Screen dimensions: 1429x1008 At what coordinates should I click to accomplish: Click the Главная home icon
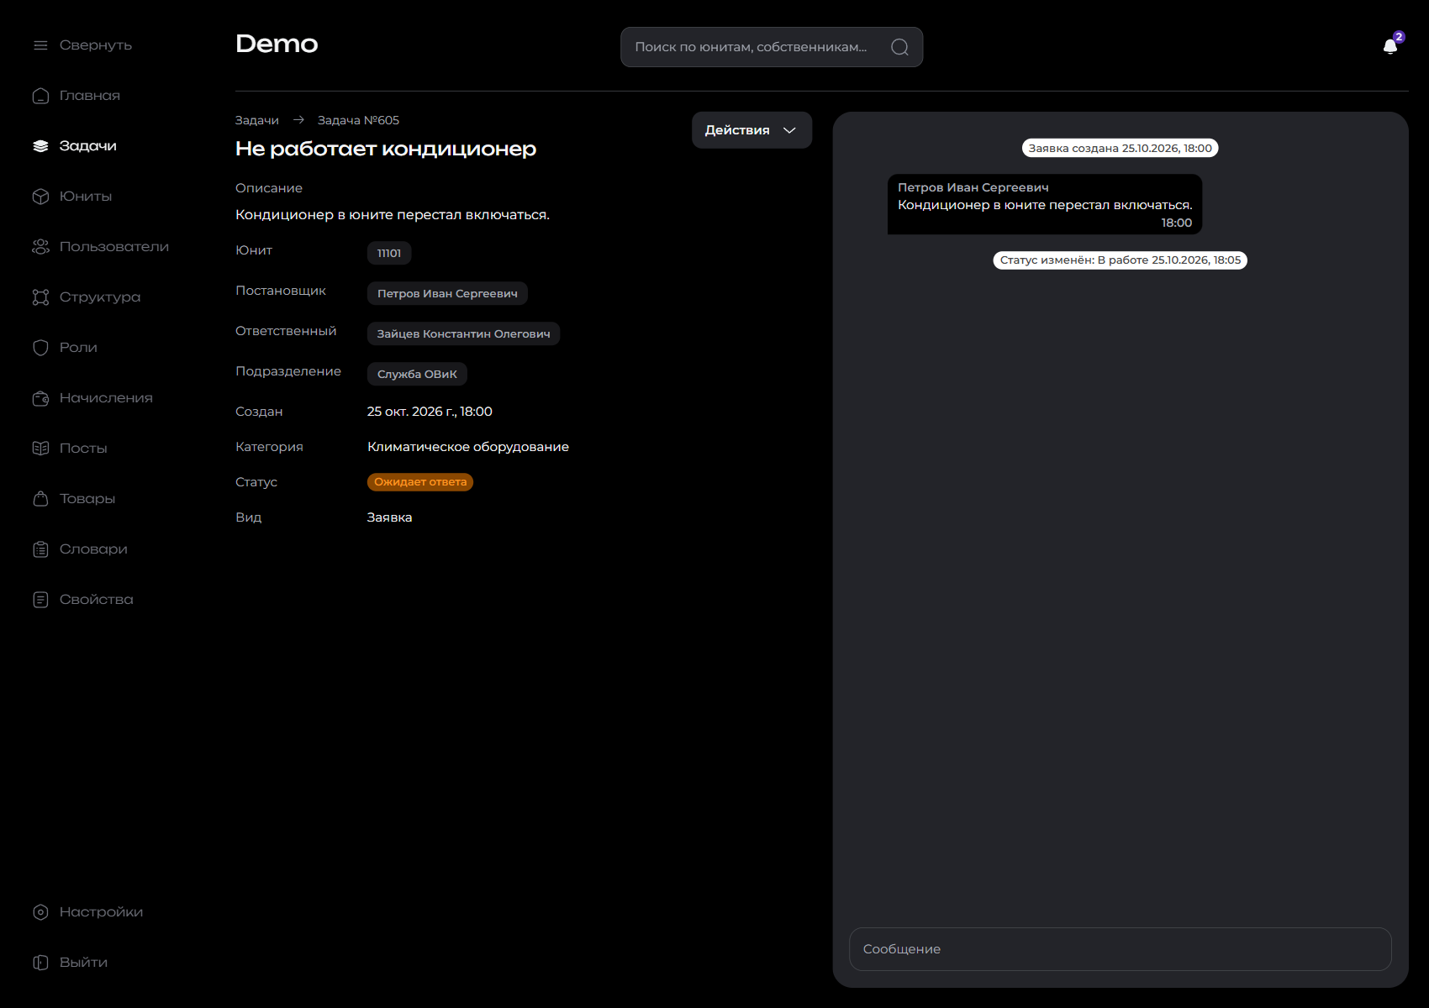click(40, 96)
